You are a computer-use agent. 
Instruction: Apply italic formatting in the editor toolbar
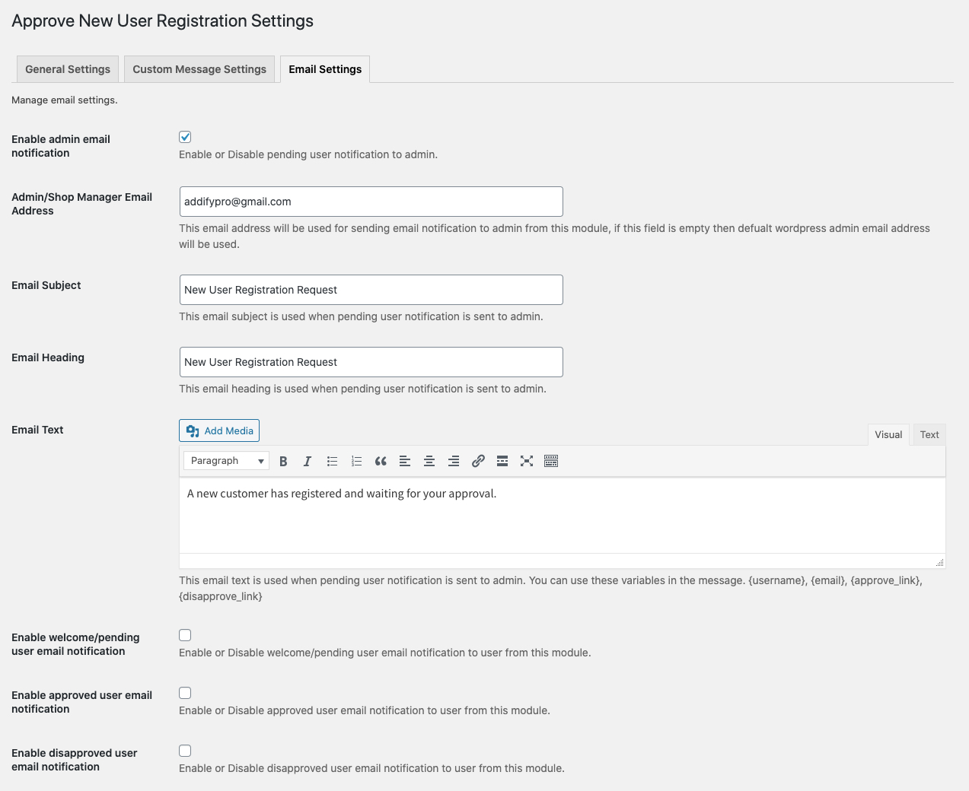point(307,461)
